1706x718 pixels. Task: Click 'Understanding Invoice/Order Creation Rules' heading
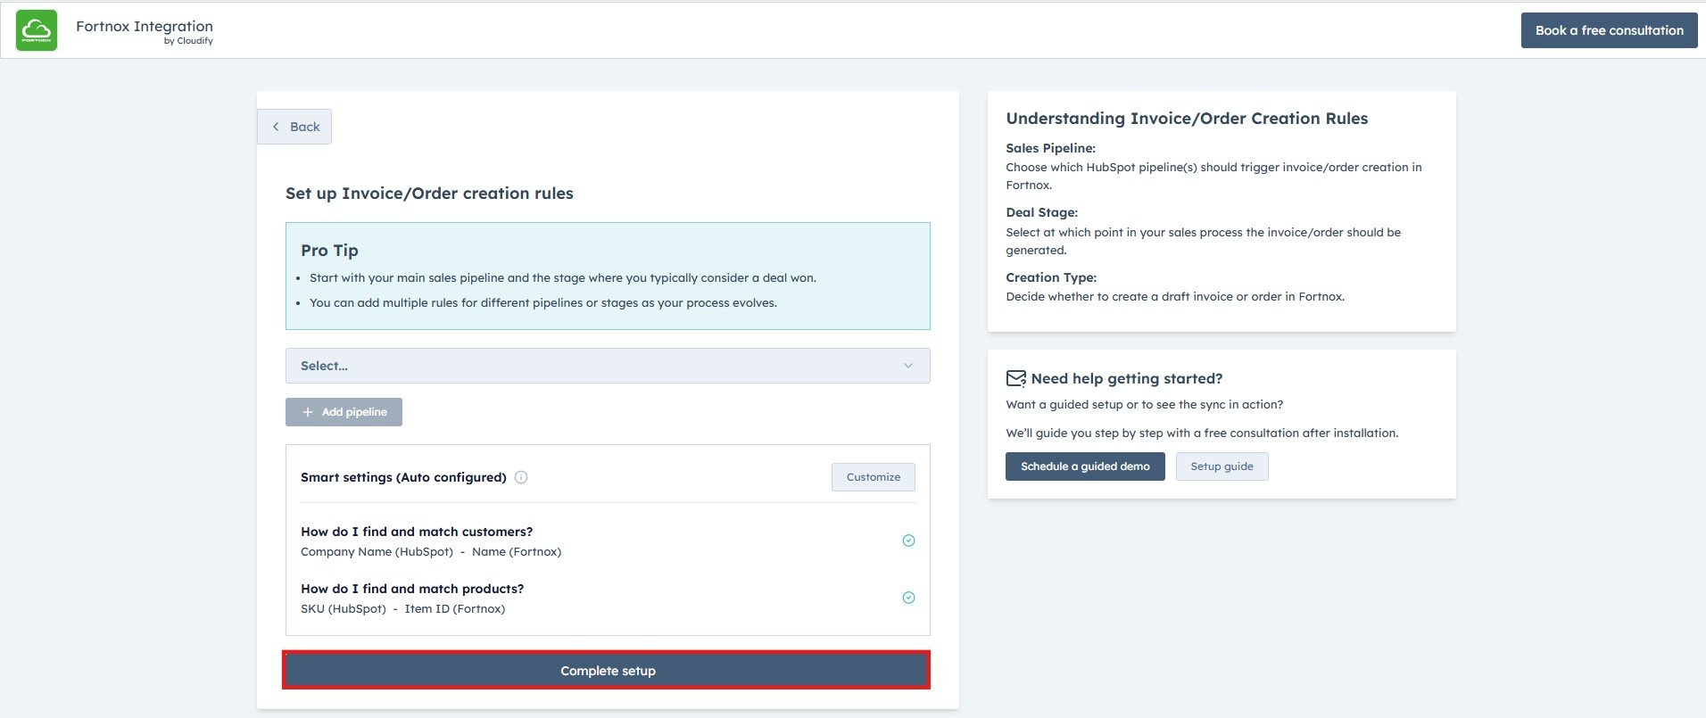(1187, 119)
